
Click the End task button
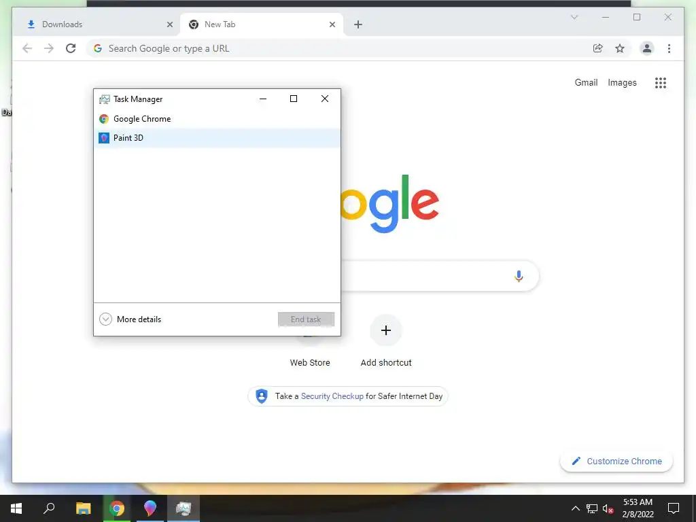coord(306,319)
